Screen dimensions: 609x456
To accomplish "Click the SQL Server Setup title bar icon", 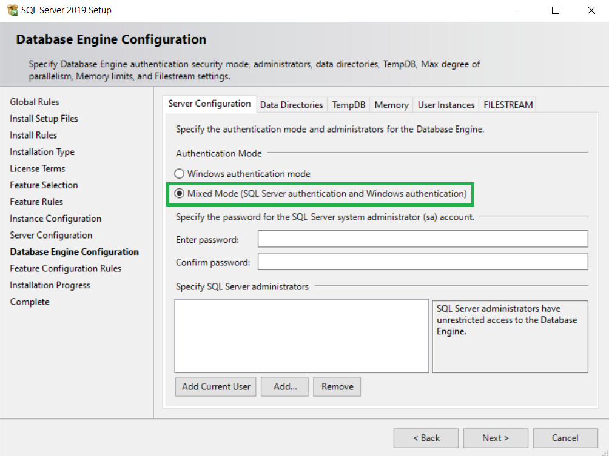I will coord(12,10).
